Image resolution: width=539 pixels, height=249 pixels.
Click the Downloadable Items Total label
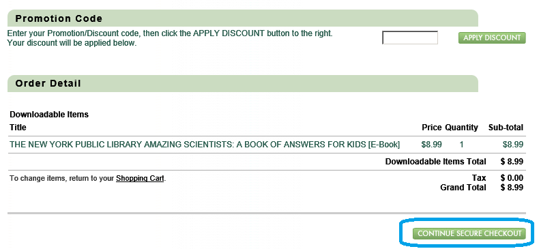pyautogui.click(x=435, y=162)
